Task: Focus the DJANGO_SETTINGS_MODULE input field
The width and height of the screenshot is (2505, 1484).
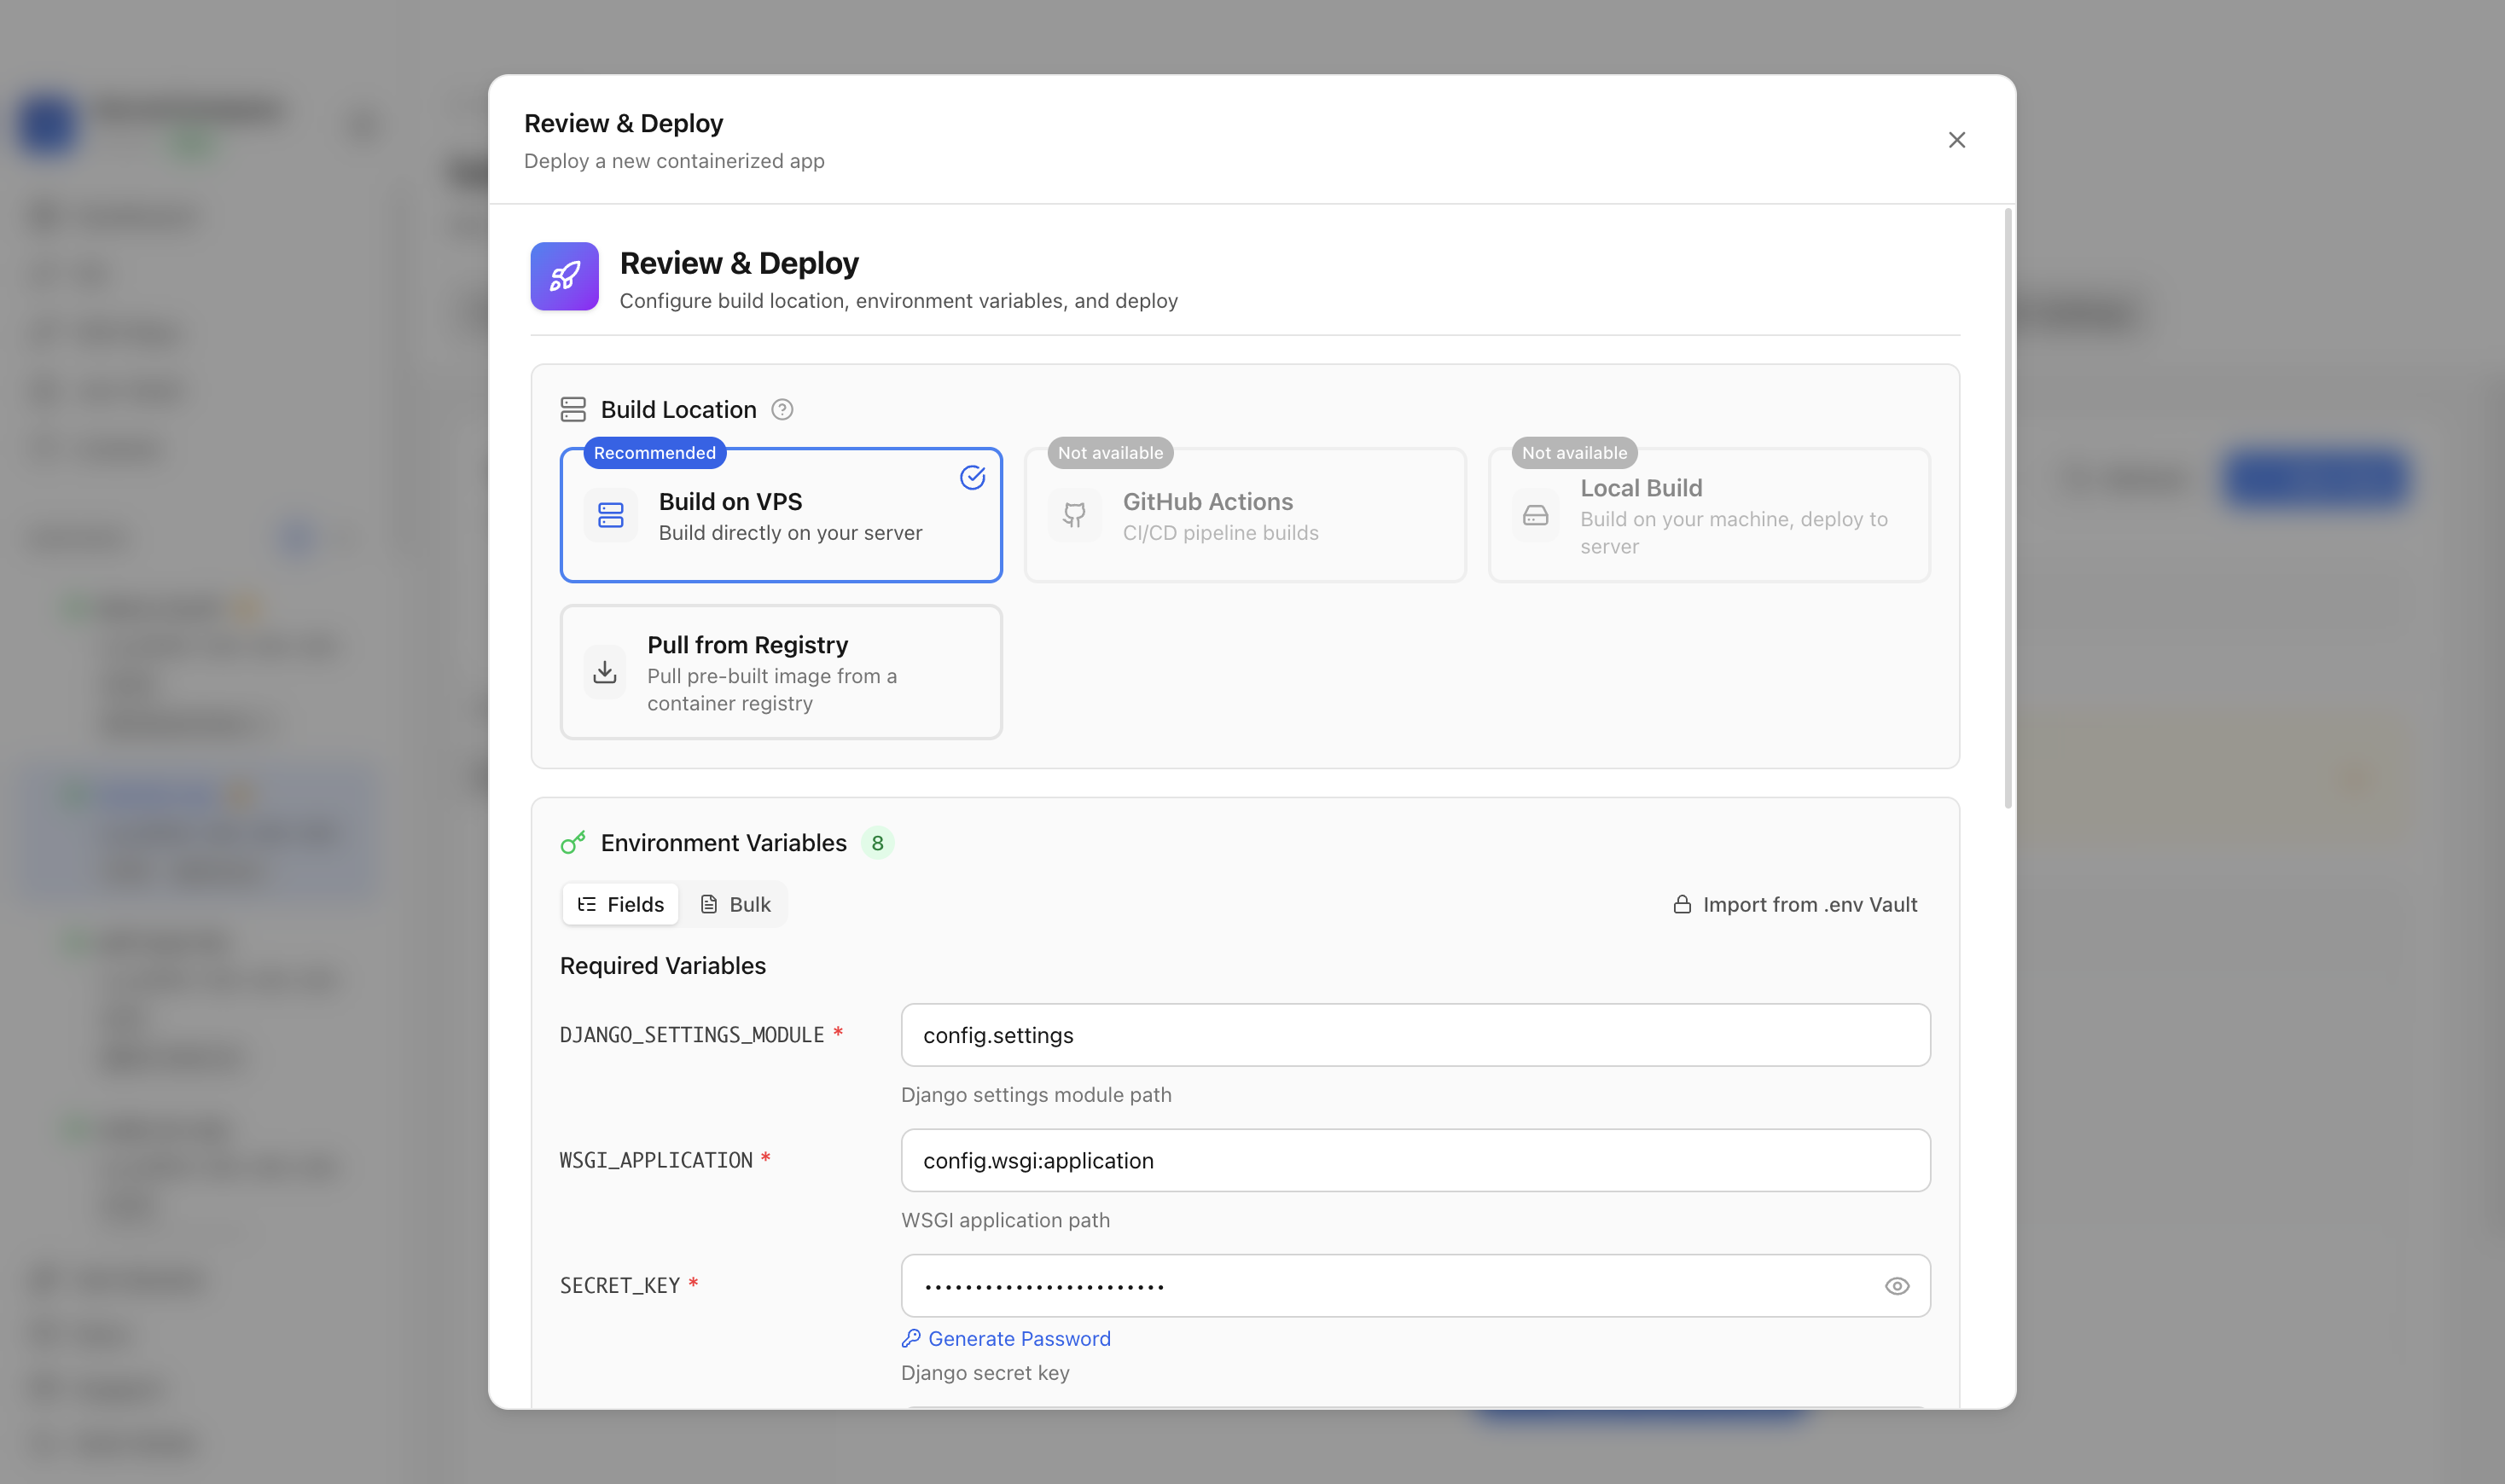Action: 1415,1035
